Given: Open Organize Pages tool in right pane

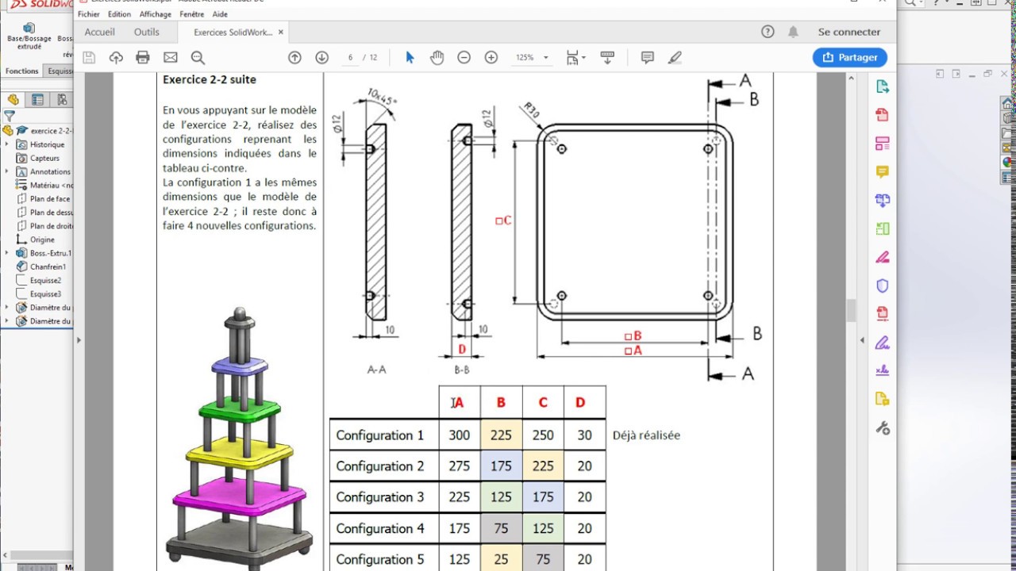Looking at the screenshot, I should coord(882,229).
